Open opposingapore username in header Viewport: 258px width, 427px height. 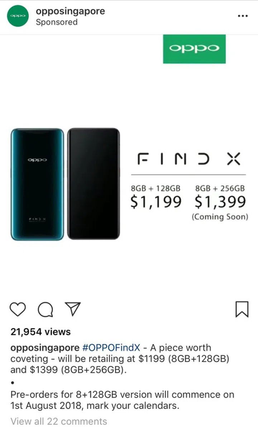point(71,11)
